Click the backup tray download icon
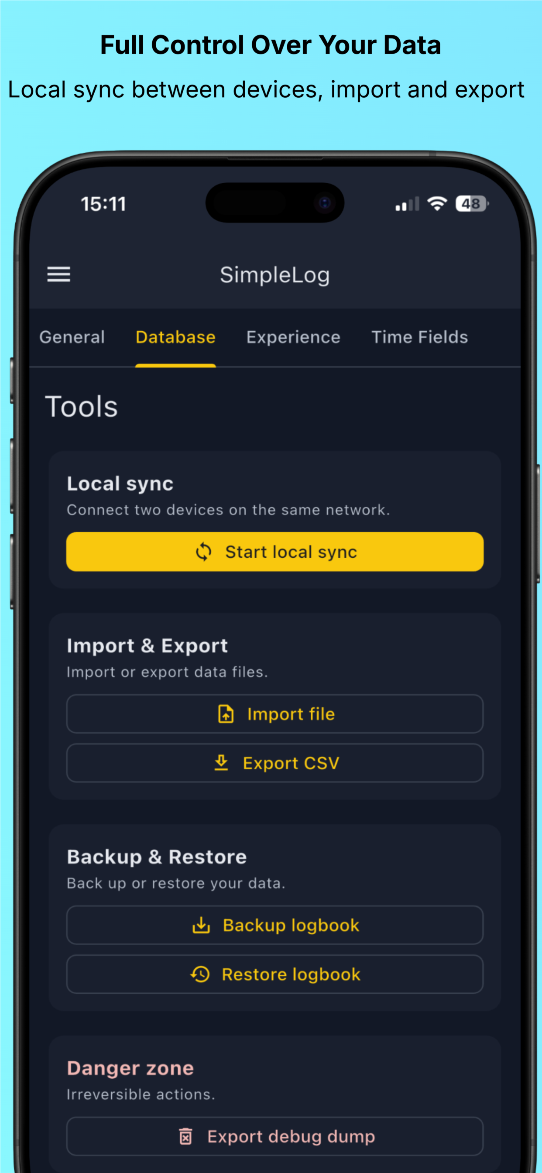 click(201, 925)
